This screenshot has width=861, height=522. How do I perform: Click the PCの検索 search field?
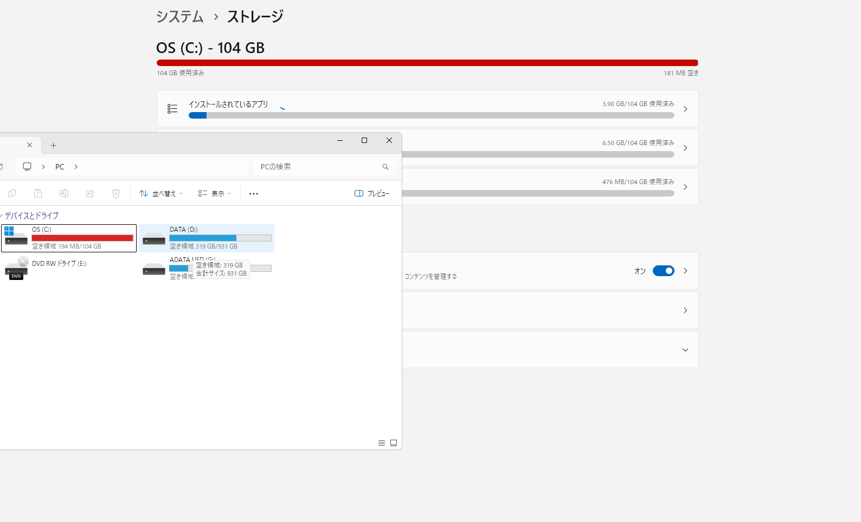[x=317, y=167]
